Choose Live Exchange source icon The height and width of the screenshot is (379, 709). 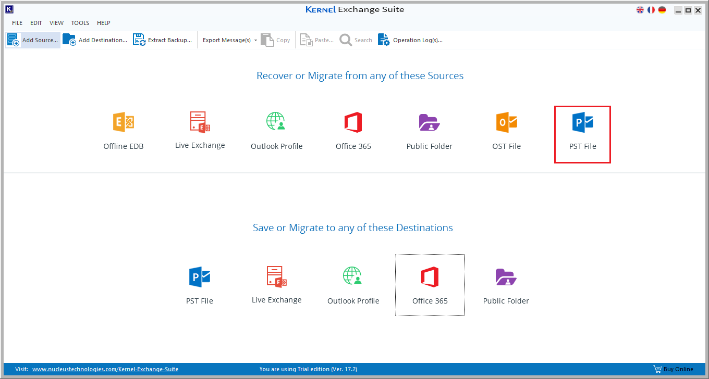[x=200, y=131]
